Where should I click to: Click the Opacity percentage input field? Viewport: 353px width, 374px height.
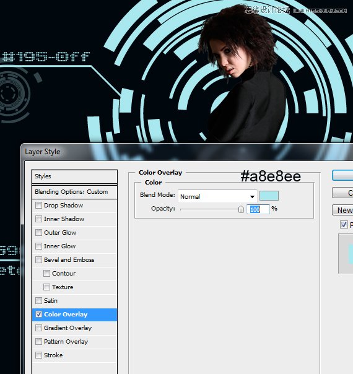[258, 209]
